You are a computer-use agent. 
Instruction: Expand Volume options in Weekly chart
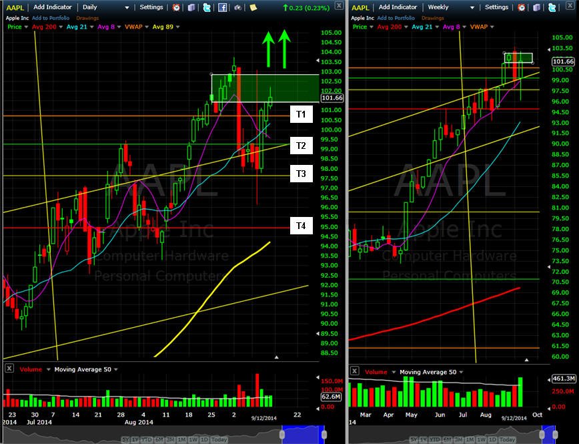tap(394, 372)
